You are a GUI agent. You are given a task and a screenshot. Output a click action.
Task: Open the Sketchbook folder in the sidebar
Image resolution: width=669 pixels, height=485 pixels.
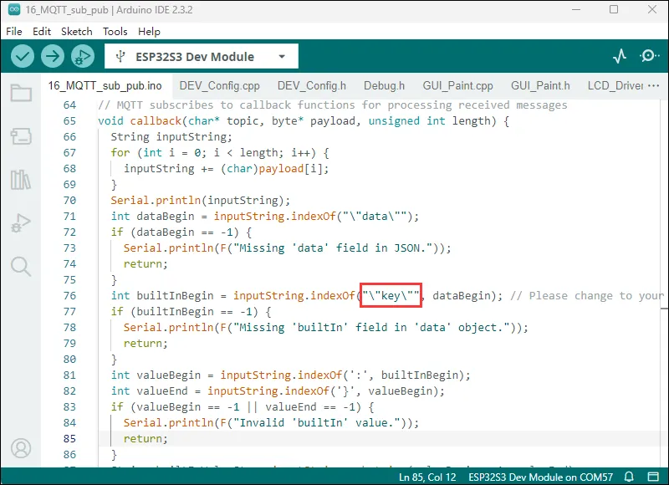tap(21, 93)
